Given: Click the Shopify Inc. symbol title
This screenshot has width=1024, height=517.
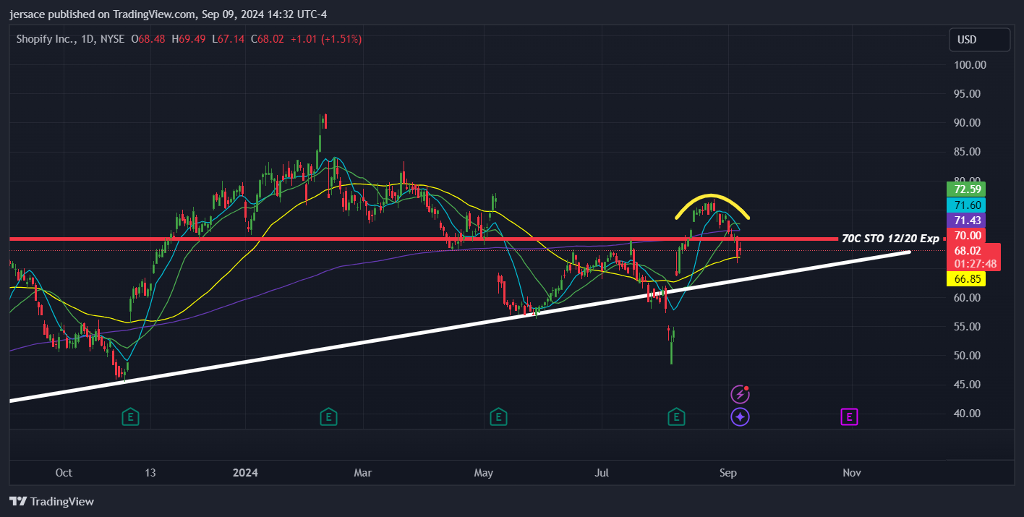Looking at the screenshot, I should click(x=46, y=39).
